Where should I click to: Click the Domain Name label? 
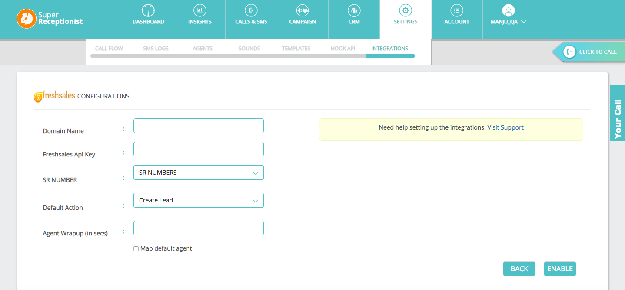[63, 131]
